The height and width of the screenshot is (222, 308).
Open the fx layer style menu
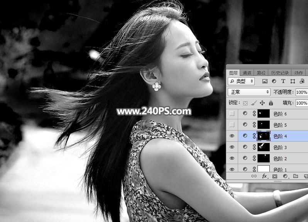(265, 176)
